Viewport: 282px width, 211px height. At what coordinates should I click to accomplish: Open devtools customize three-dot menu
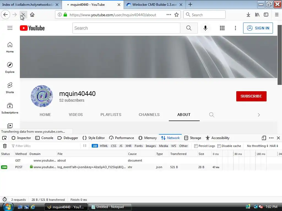point(271,138)
